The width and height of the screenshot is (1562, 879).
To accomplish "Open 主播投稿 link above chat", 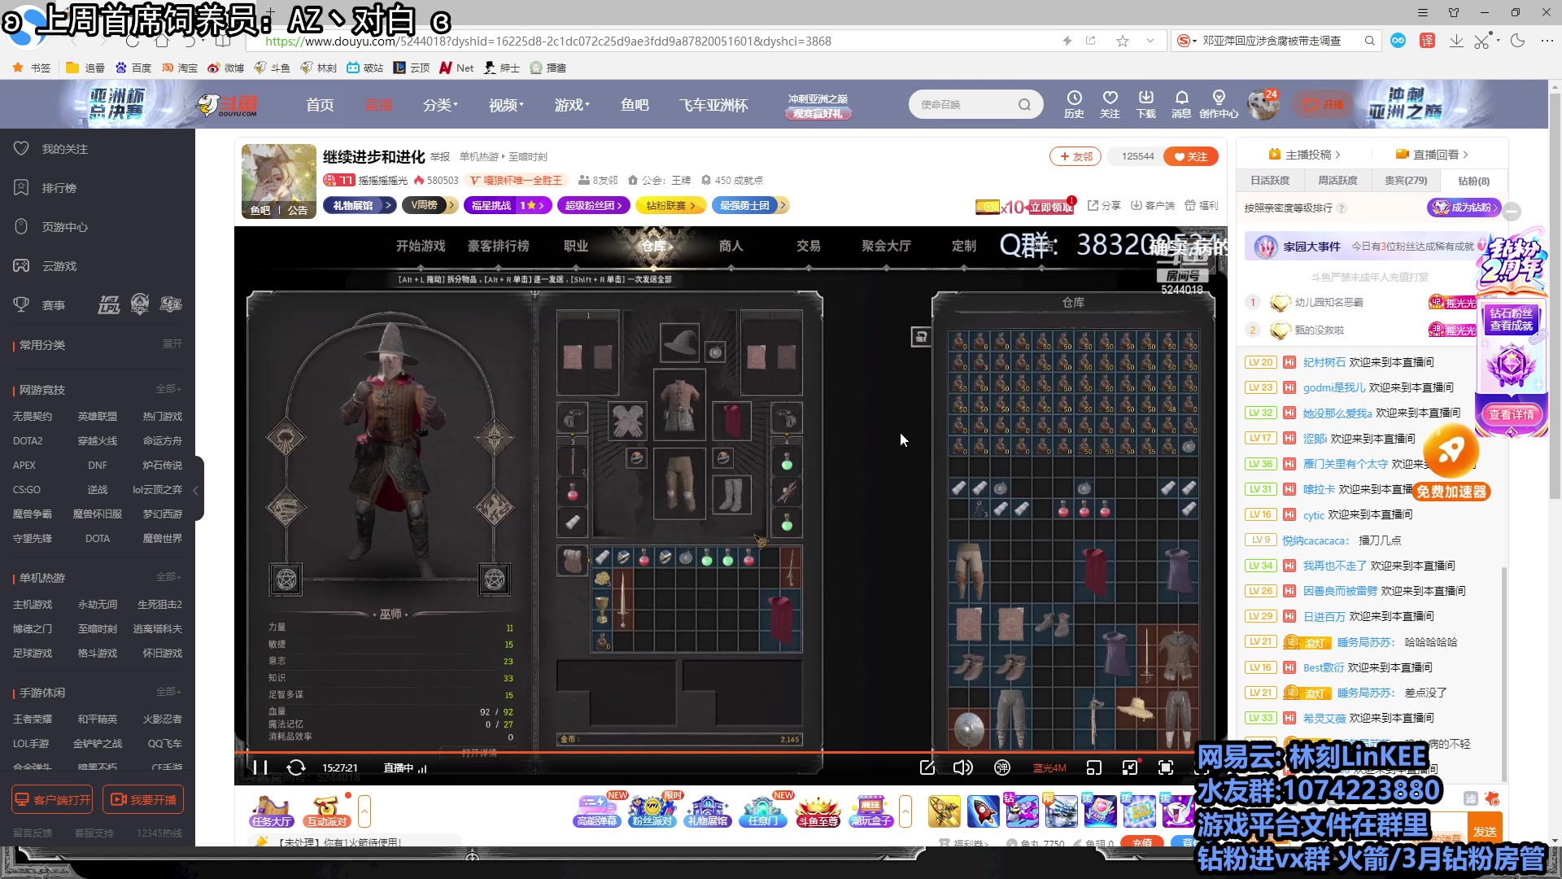I will (x=1305, y=154).
